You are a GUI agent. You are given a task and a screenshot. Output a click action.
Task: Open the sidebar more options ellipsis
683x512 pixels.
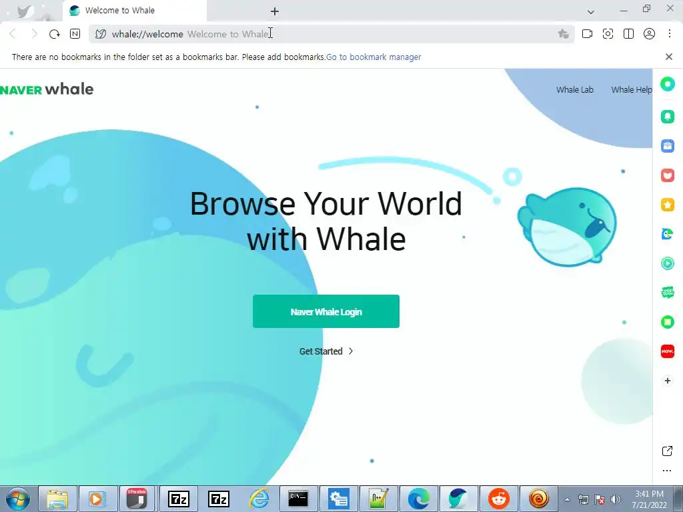pyautogui.click(x=667, y=471)
